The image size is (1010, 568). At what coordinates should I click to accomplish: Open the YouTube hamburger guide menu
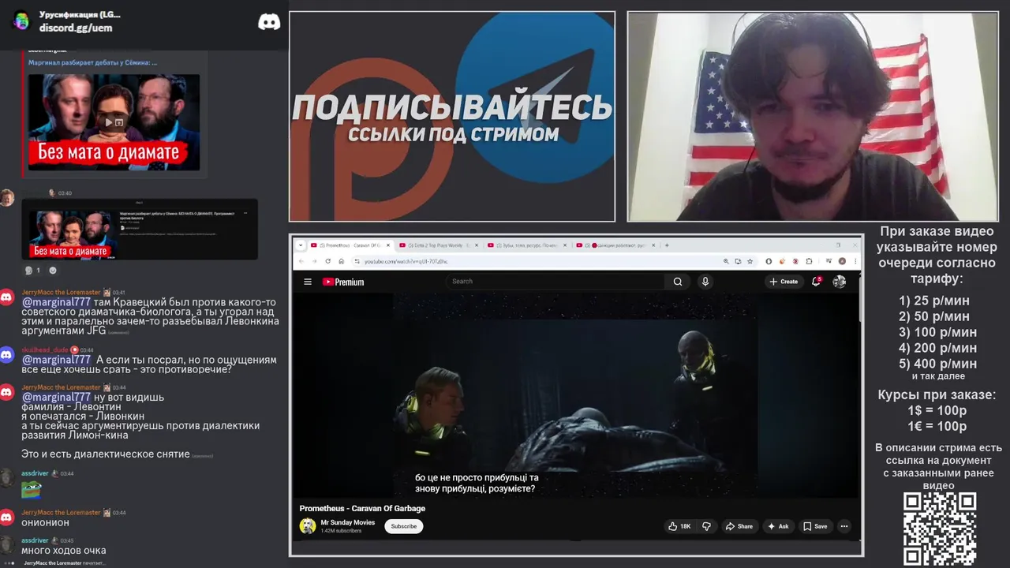point(308,282)
